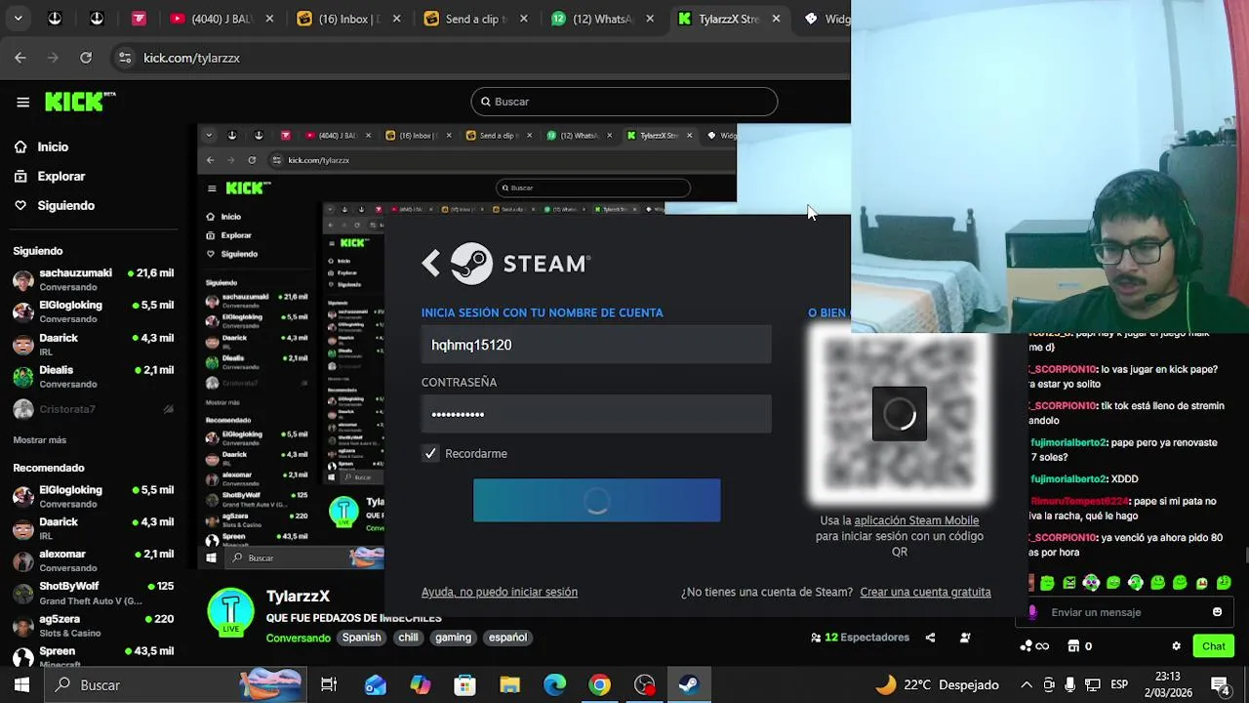
Task: Open Outlook from the taskbar
Action: click(375, 684)
